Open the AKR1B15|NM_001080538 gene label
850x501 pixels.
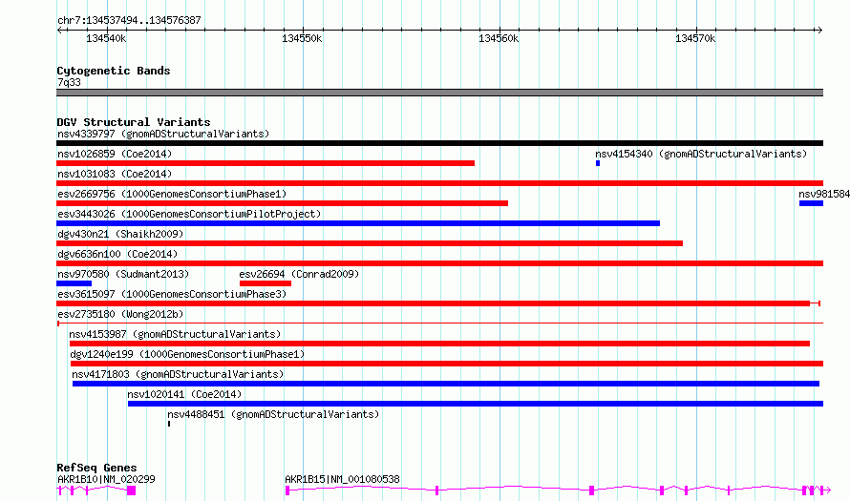(x=342, y=479)
